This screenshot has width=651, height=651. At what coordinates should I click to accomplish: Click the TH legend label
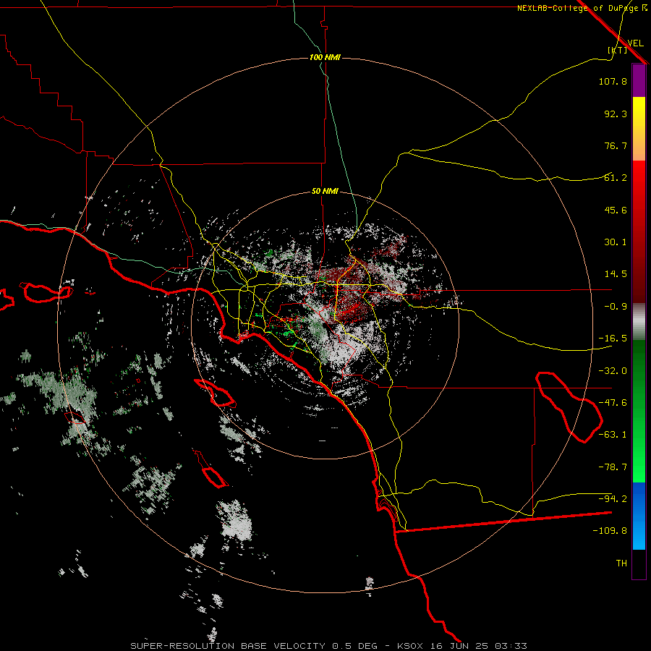click(621, 563)
